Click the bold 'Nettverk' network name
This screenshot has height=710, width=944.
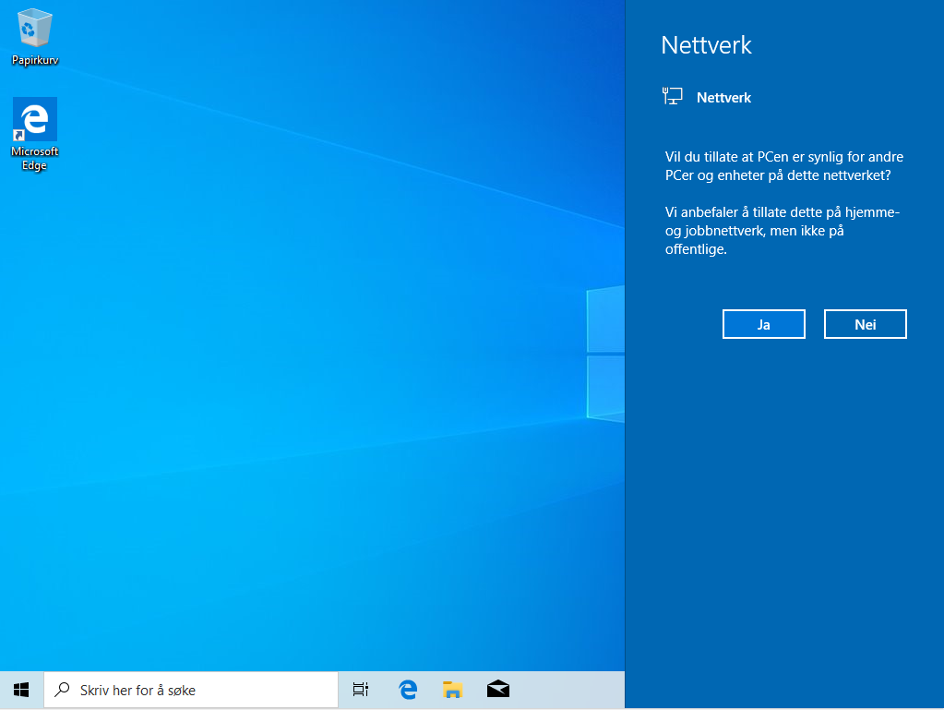pyautogui.click(x=723, y=98)
